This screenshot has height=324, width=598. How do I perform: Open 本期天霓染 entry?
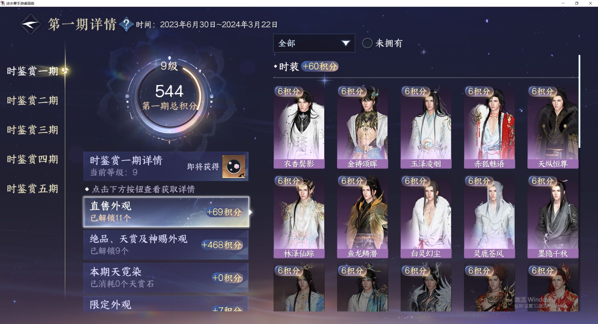(166, 278)
